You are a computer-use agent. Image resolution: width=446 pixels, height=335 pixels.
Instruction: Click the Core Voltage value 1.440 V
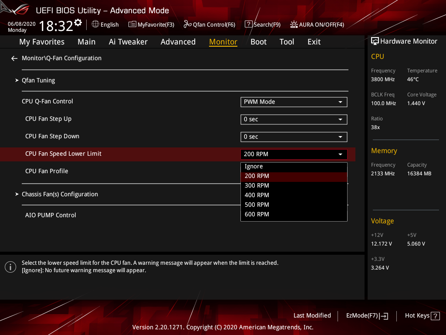pyautogui.click(x=416, y=103)
